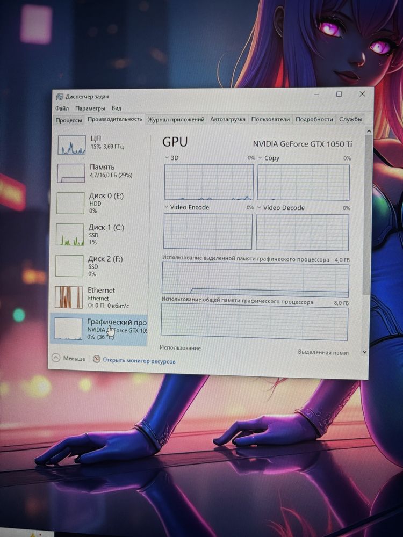Switch to the Автозагрузка tab
The width and height of the screenshot is (403, 537).
227,120
